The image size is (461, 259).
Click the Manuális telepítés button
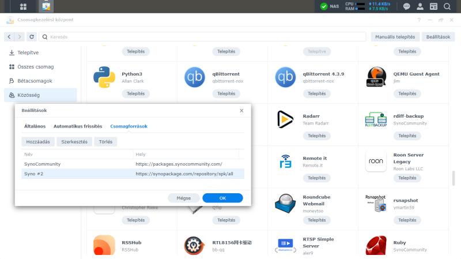click(x=395, y=37)
